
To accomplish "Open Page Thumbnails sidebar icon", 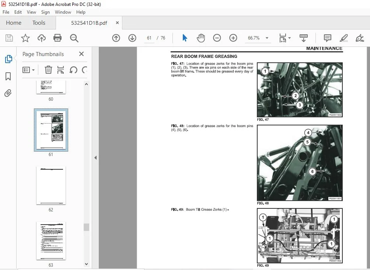I will pos(8,59).
